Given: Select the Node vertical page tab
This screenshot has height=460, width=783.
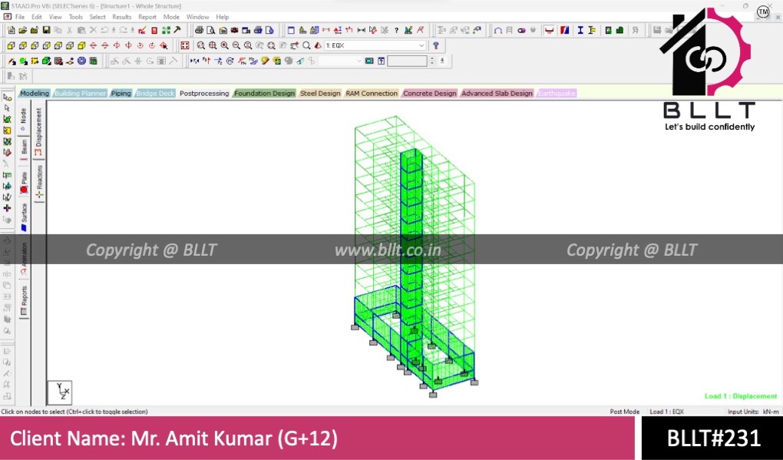Looking at the screenshot, I should 24,119.
